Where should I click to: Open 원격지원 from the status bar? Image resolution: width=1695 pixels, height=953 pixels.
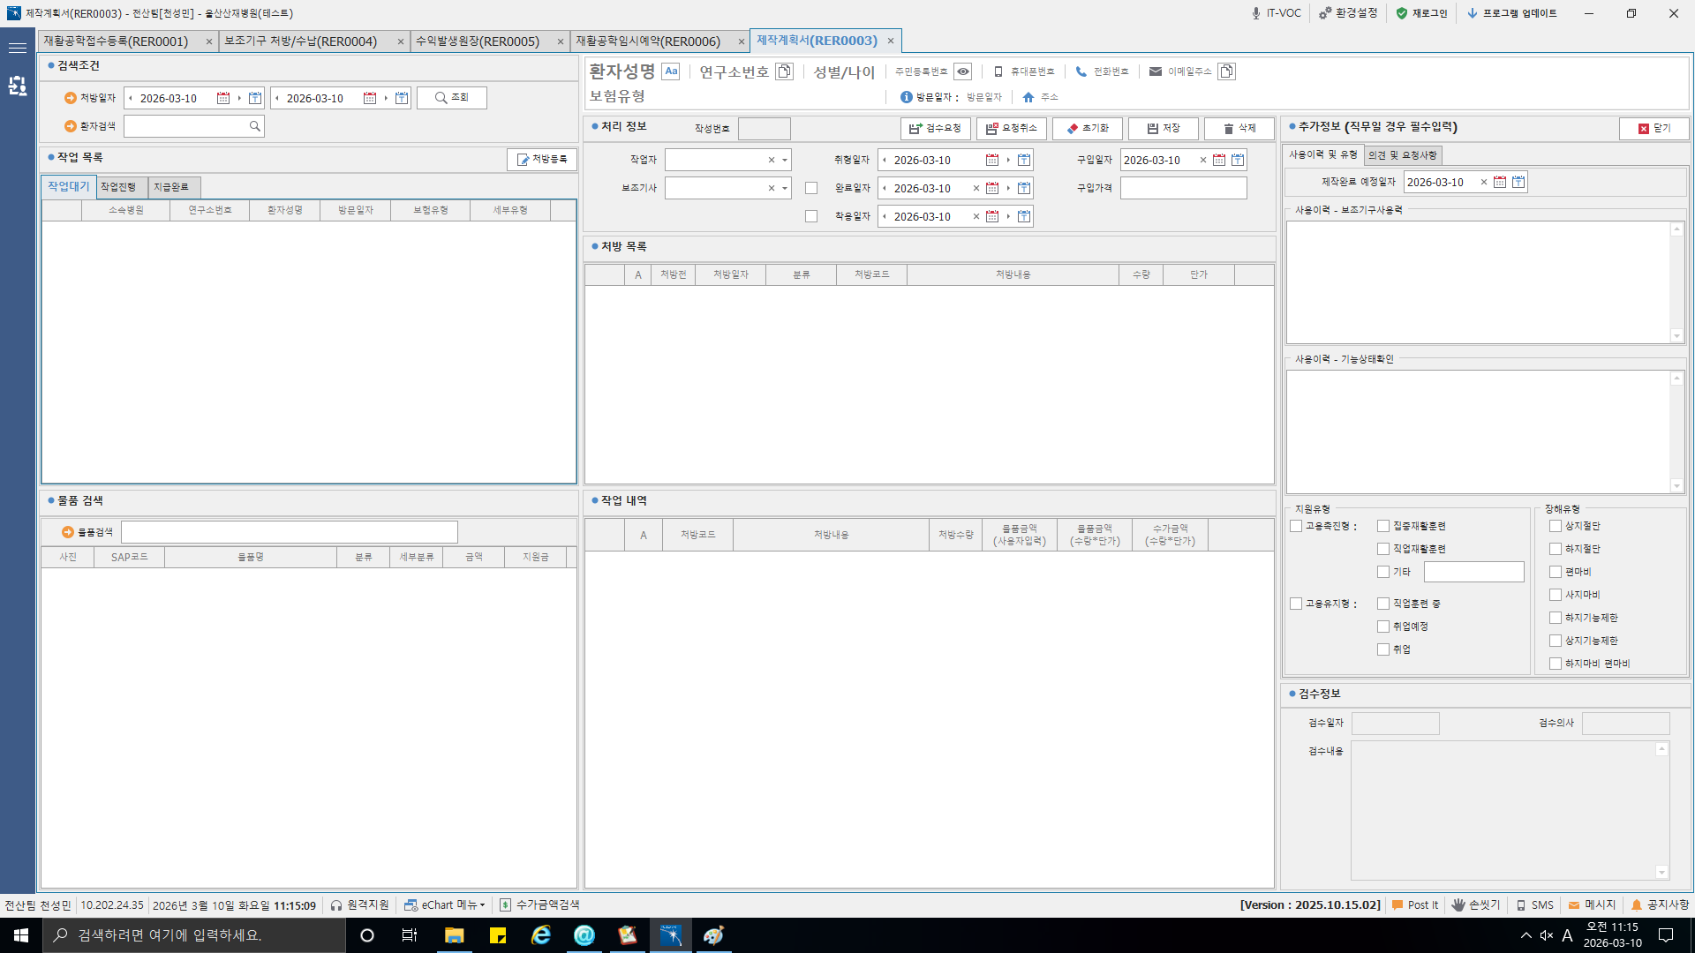(x=359, y=904)
